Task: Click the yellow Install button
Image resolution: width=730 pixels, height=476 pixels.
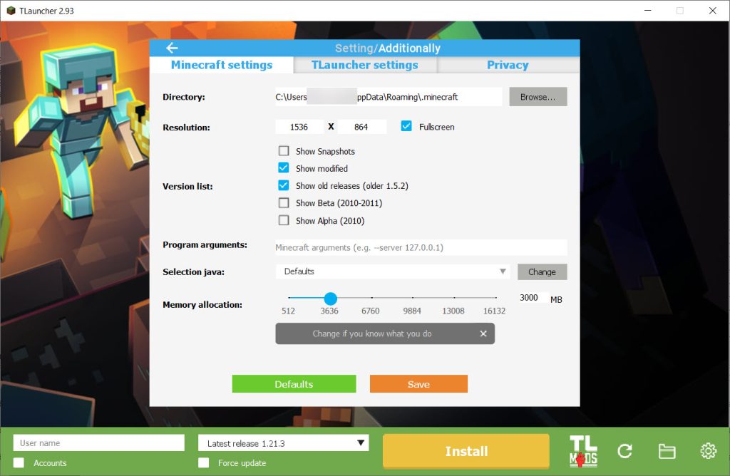Action: point(466,451)
